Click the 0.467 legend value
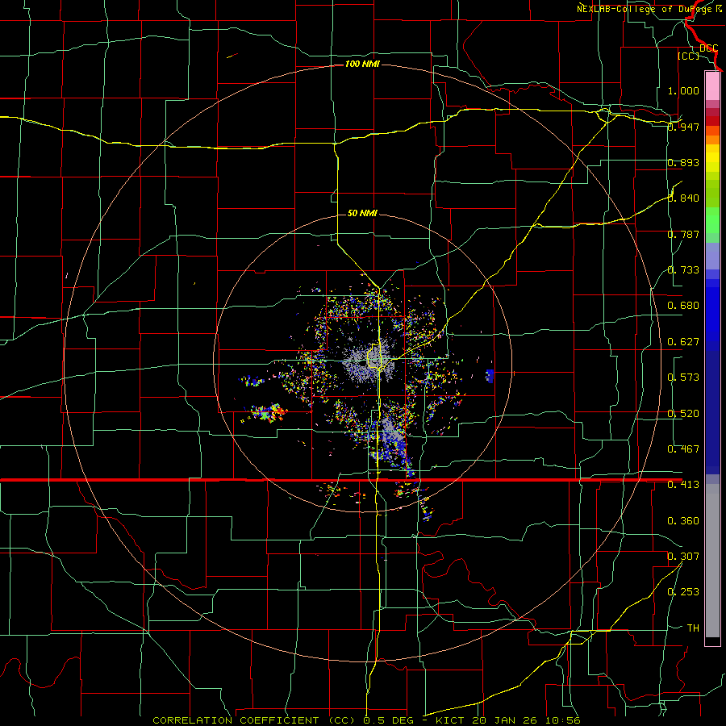 (x=683, y=449)
